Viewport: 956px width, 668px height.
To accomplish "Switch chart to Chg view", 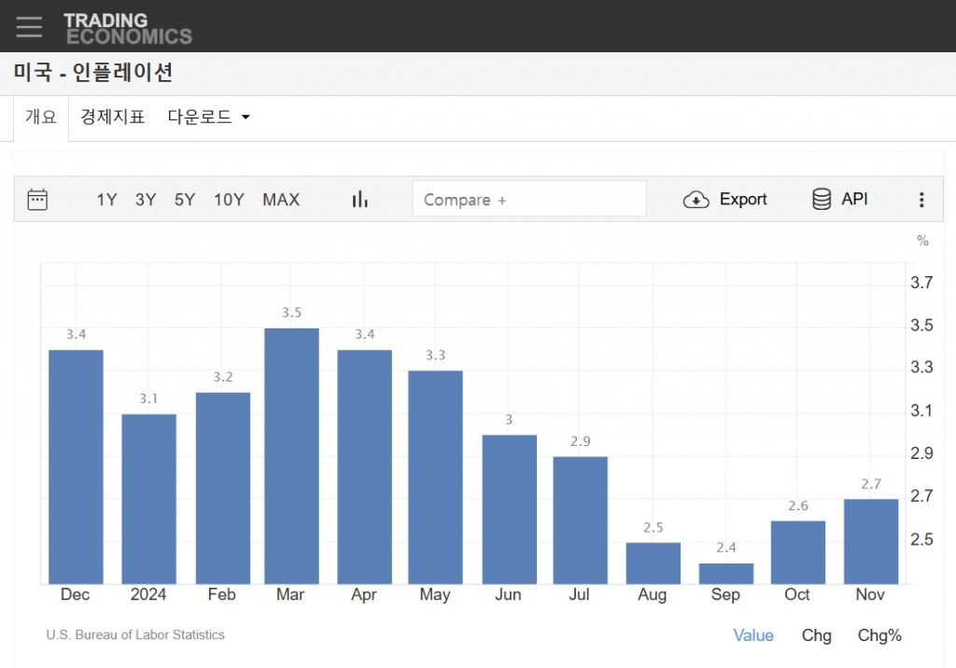I will [816, 635].
